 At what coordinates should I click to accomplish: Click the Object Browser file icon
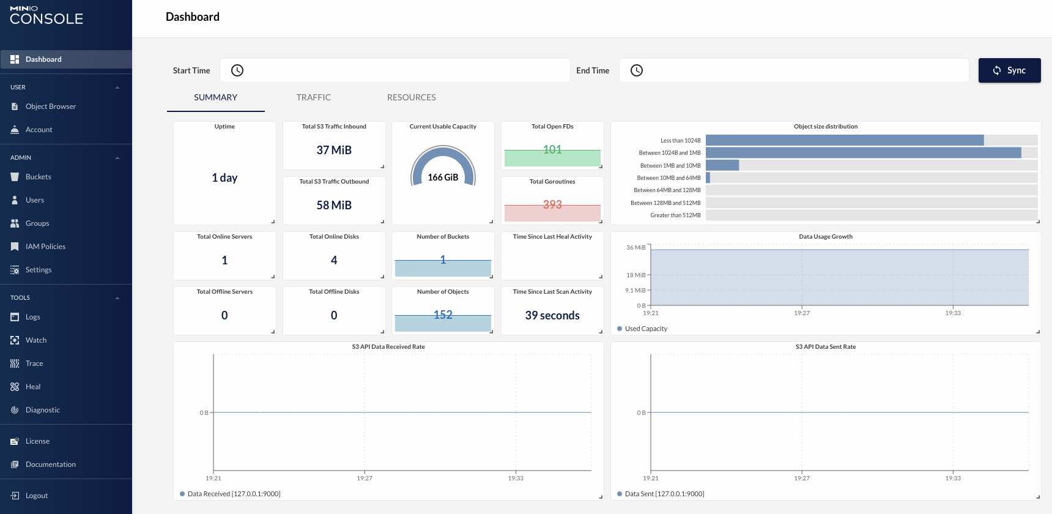click(x=15, y=106)
